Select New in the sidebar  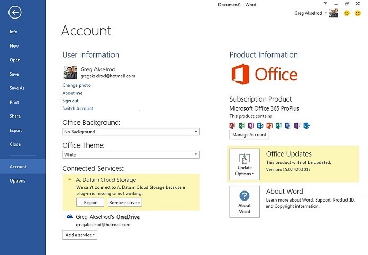pos(14,46)
